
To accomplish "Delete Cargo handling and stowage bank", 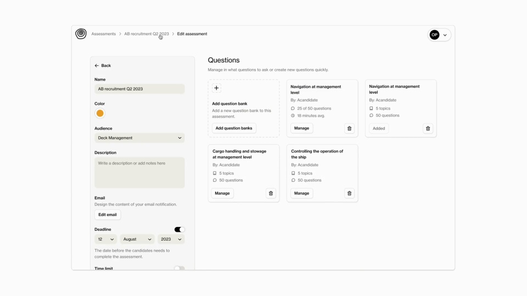I will (x=271, y=193).
